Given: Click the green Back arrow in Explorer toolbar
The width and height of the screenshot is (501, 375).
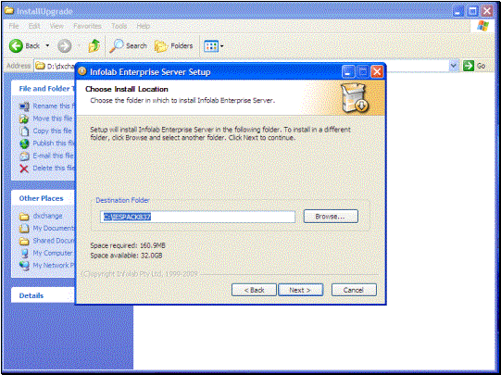Looking at the screenshot, I should pyautogui.click(x=16, y=46).
